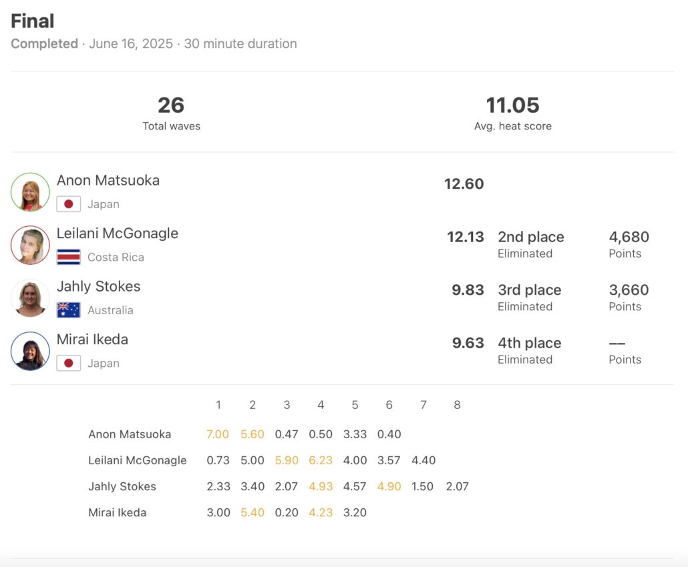Click the Costa Rica flag icon
688x567 pixels.
tap(68, 257)
